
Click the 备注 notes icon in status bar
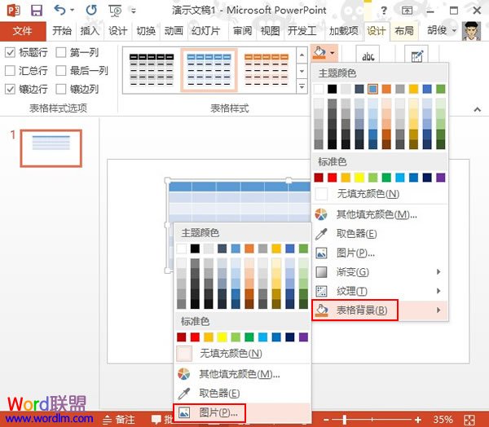107,420
